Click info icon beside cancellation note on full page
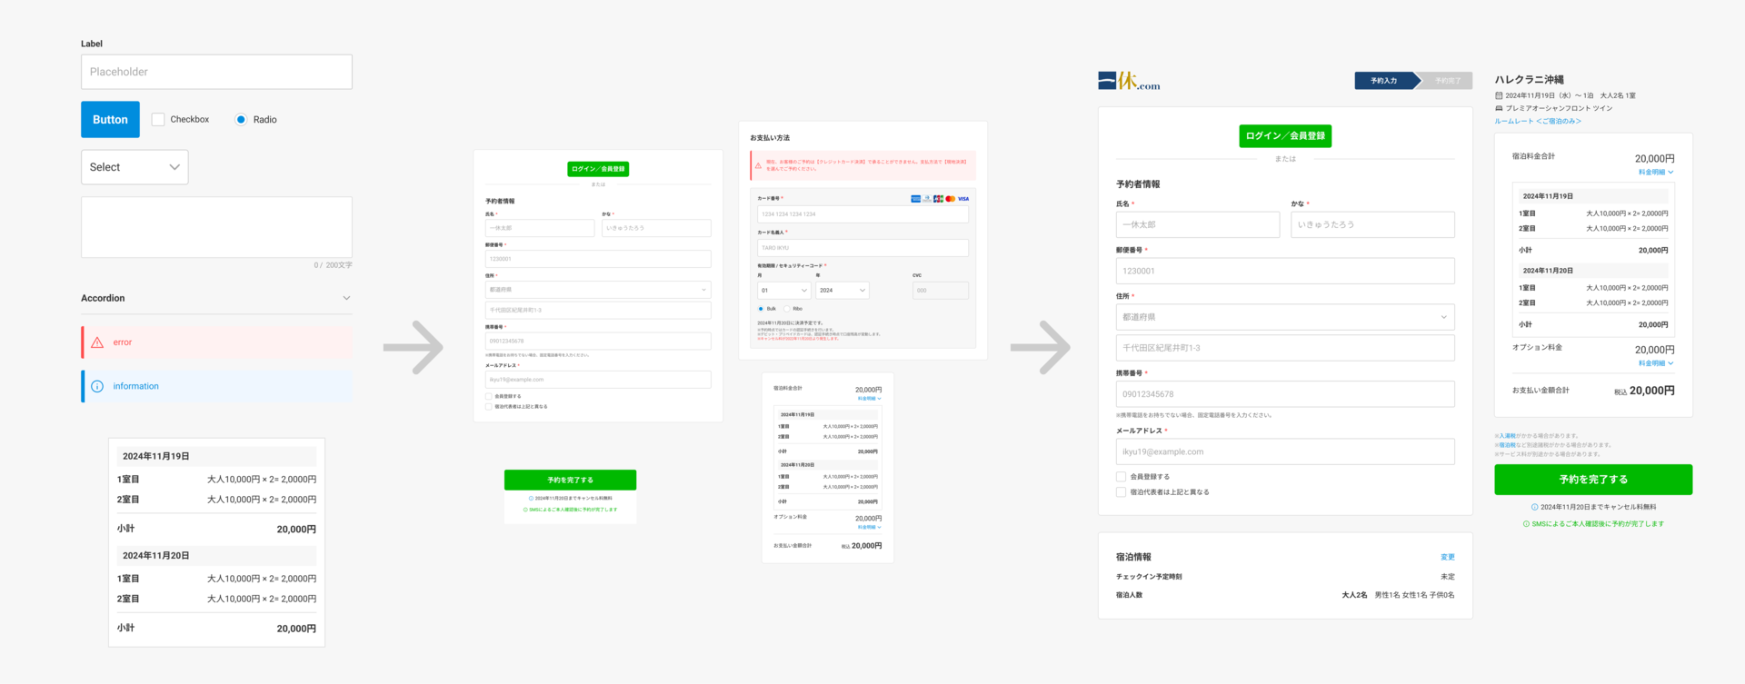This screenshot has width=1745, height=684. pyautogui.click(x=1535, y=507)
